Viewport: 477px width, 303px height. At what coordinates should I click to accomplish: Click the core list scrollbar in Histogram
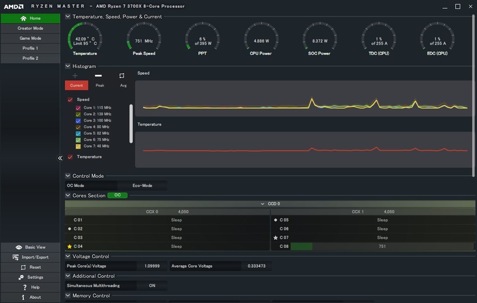point(131,124)
